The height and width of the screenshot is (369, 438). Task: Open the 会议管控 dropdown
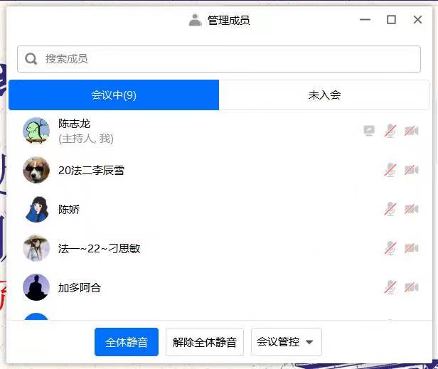tap(286, 342)
